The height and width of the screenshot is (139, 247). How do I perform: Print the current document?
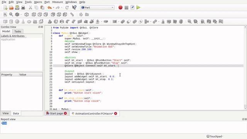pyautogui.click(x=23, y=7)
